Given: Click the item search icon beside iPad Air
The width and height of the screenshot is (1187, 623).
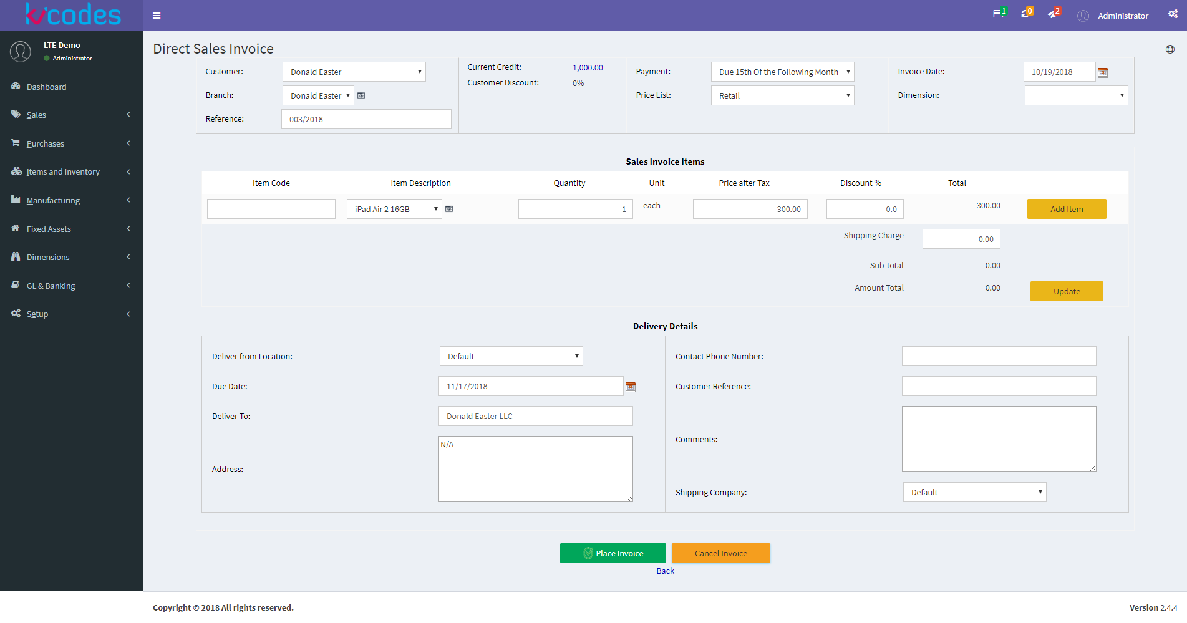Looking at the screenshot, I should (449, 210).
